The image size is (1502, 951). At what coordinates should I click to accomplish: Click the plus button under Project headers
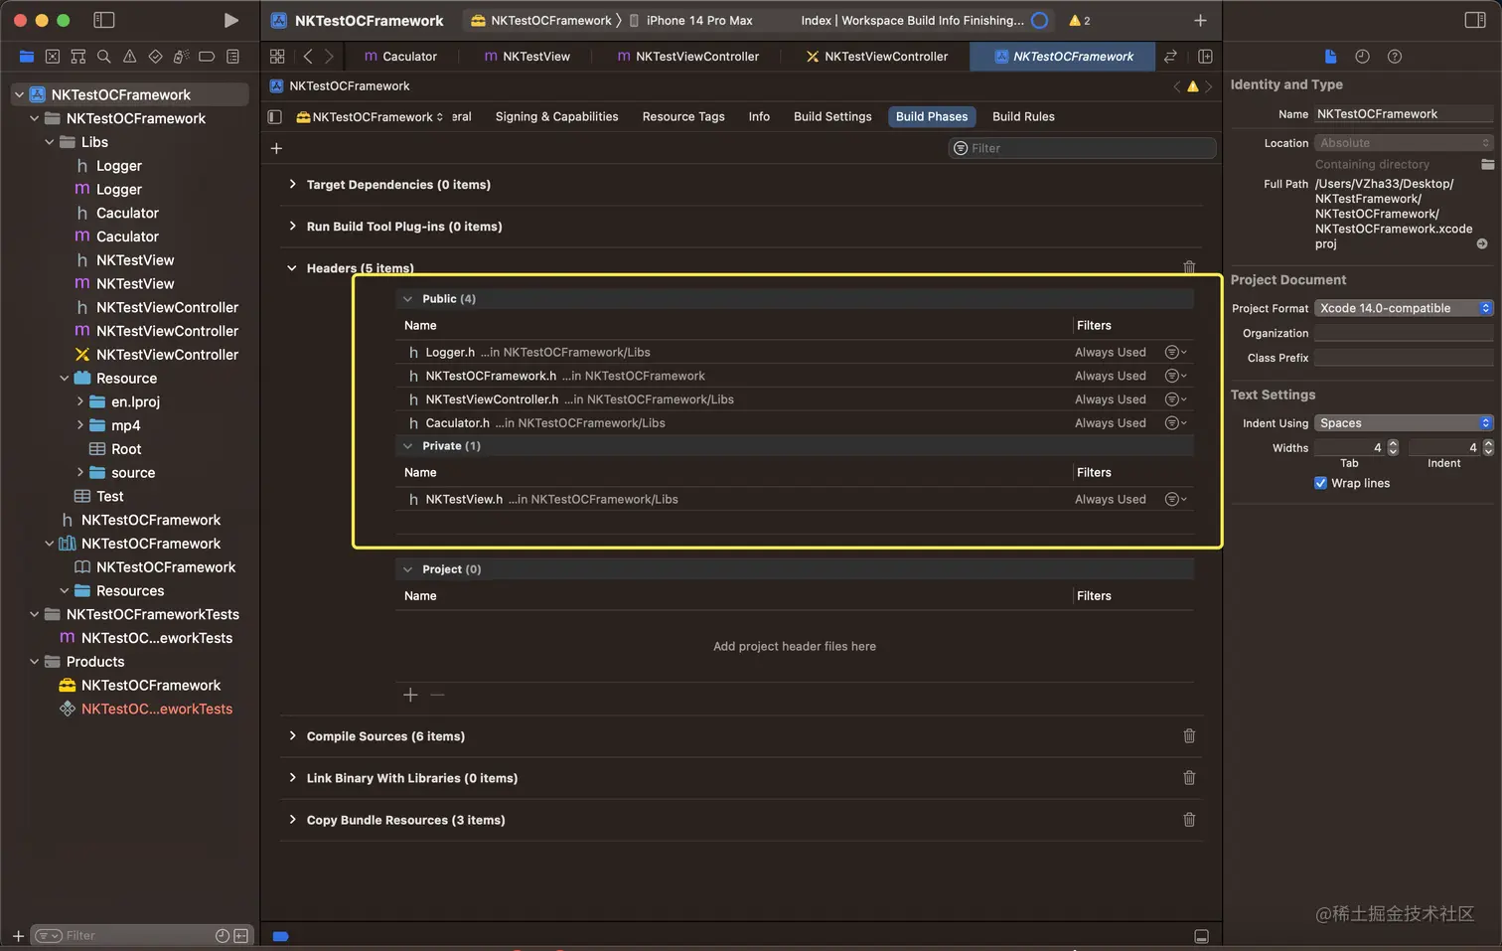(x=410, y=695)
